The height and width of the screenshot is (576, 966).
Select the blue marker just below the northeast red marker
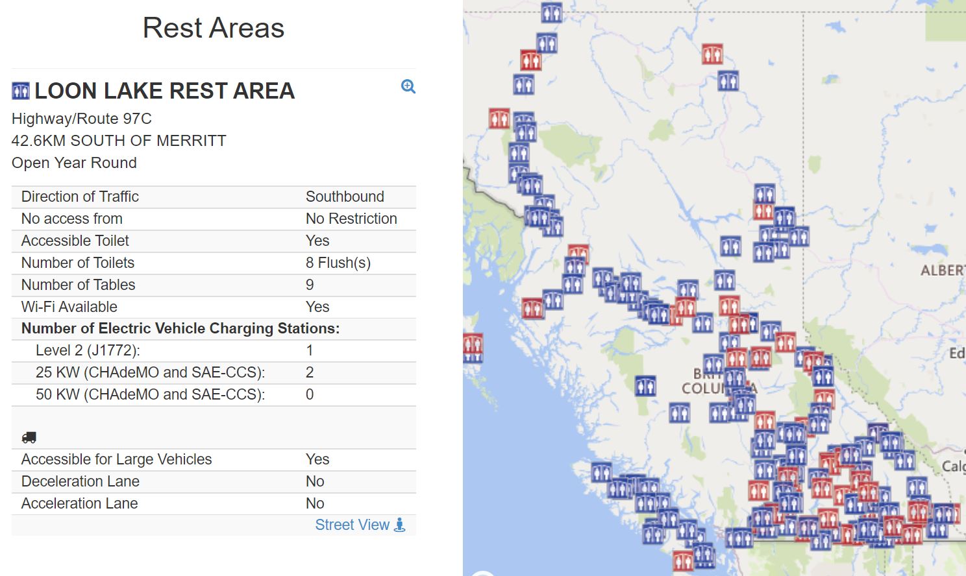[x=728, y=81]
